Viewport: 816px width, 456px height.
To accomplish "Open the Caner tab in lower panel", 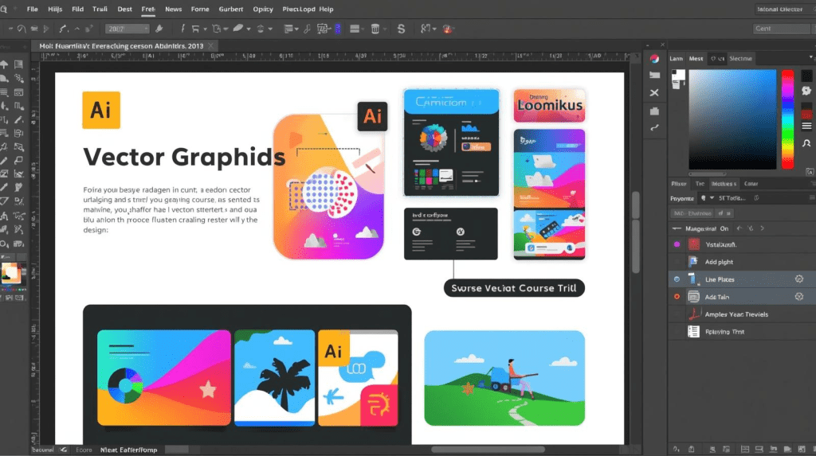I will coord(751,184).
